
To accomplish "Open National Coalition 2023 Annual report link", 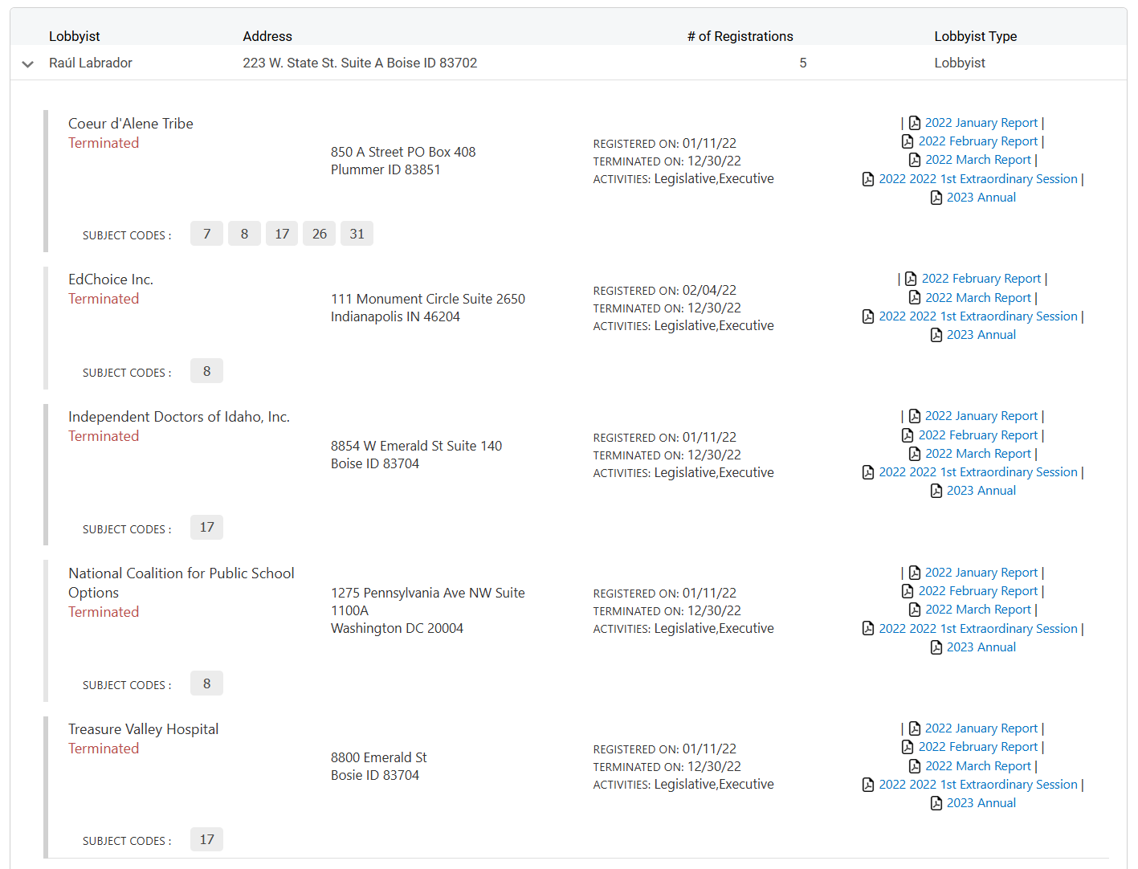I will [981, 647].
